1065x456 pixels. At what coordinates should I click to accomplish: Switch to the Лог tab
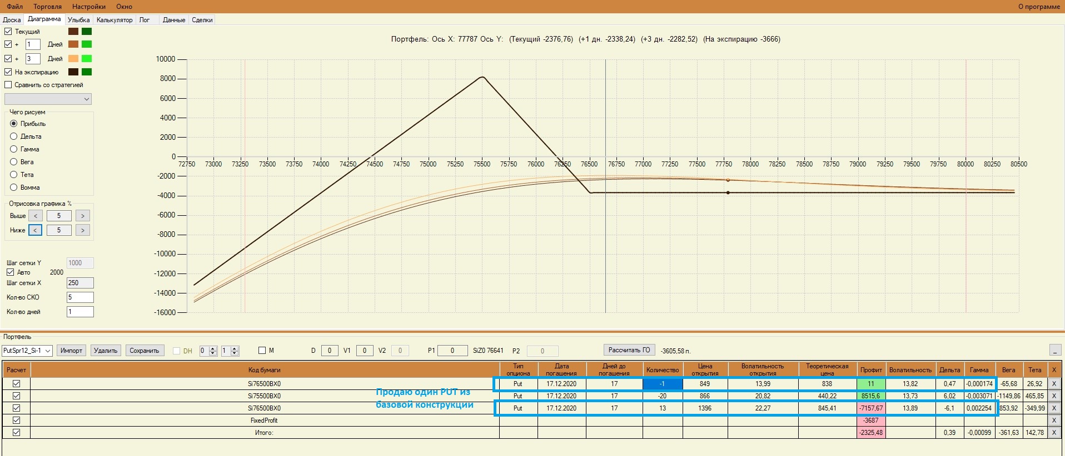click(x=145, y=20)
